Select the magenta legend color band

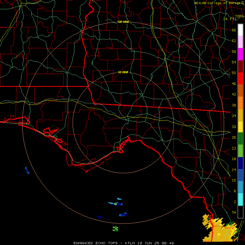tap(240, 54)
